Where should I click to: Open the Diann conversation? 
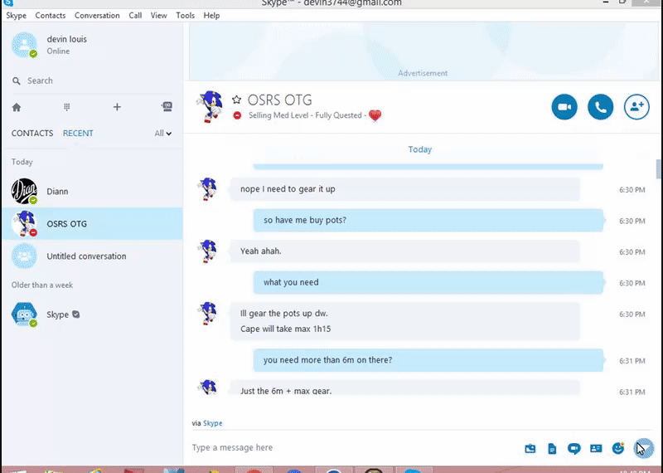click(x=92, y=192)
